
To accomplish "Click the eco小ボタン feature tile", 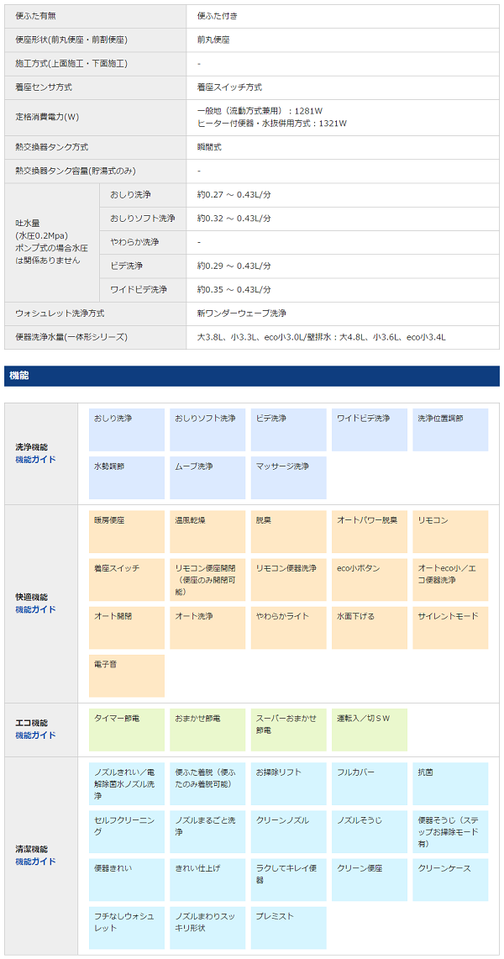I will 370,580.
